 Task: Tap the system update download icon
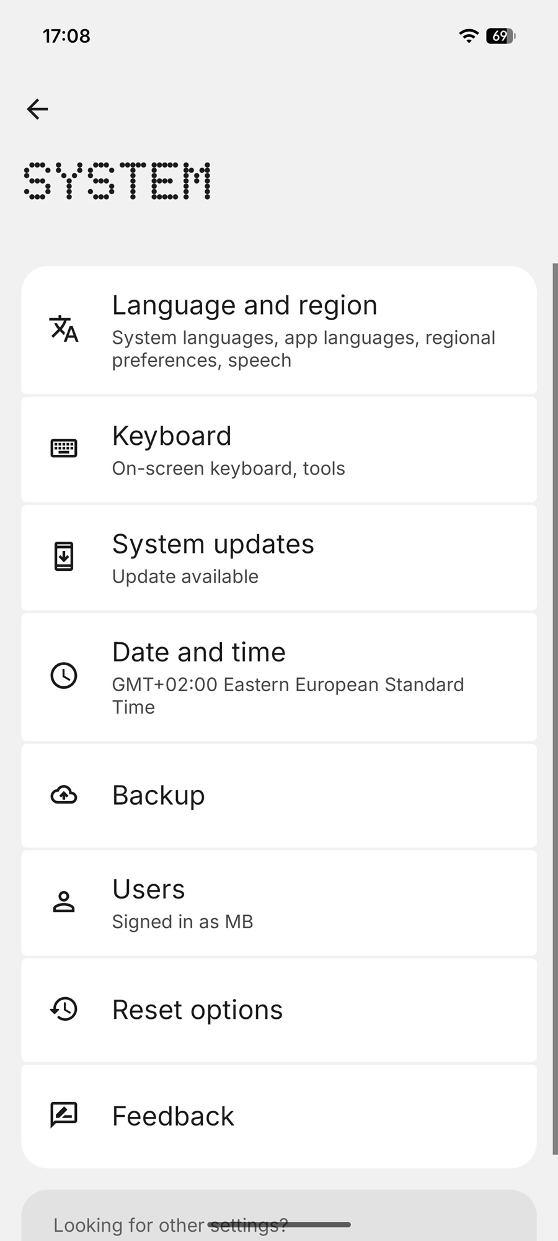[x=64, y=556]
